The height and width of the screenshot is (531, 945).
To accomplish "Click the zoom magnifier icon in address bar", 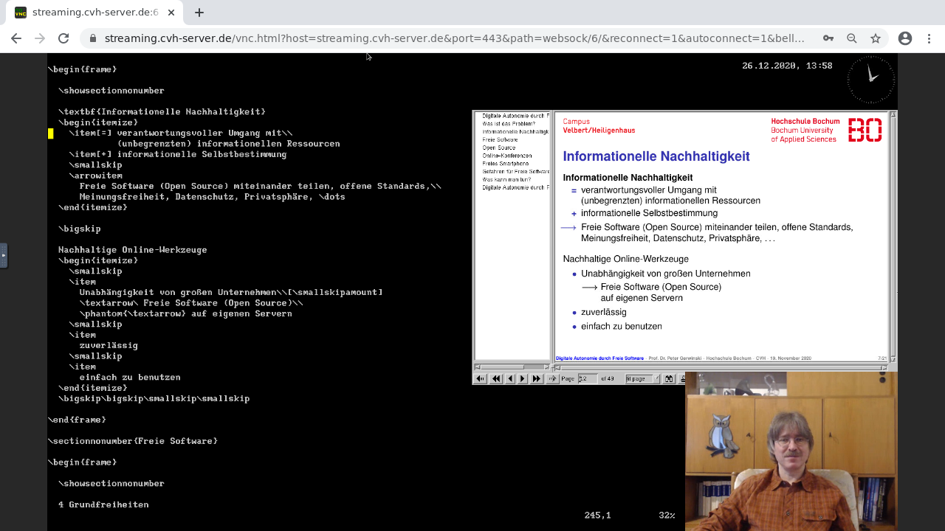I will pyautogui.click(x=852, y=38).
